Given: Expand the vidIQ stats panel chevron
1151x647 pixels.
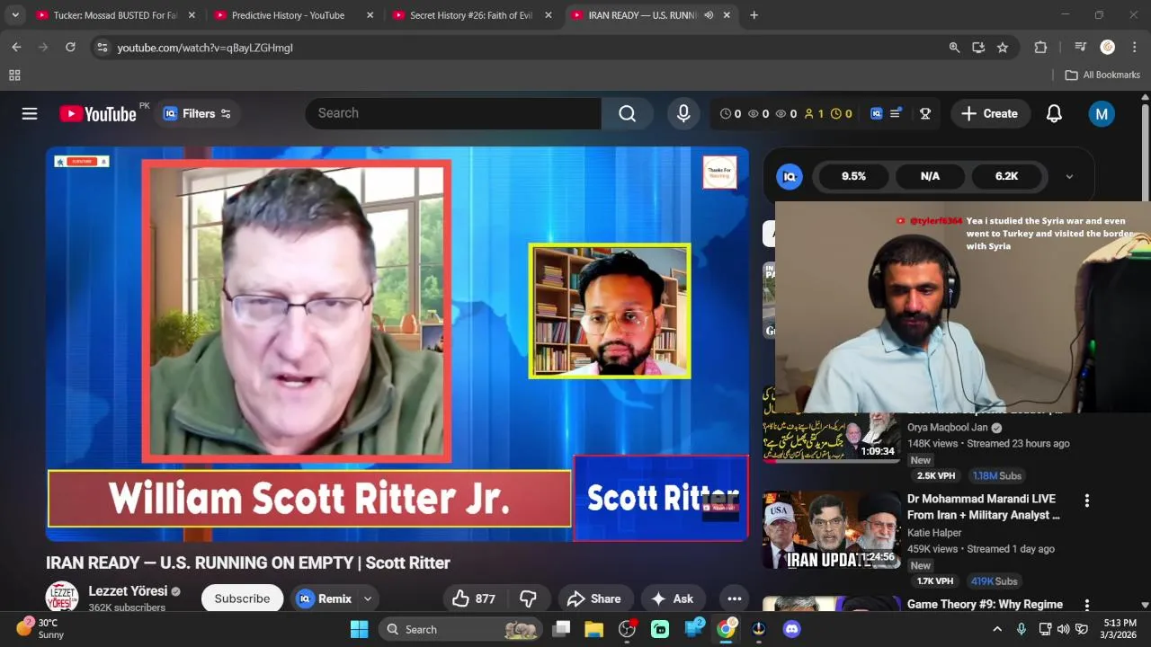Looking at the screenshot, I should click(x=1069, y=176).
